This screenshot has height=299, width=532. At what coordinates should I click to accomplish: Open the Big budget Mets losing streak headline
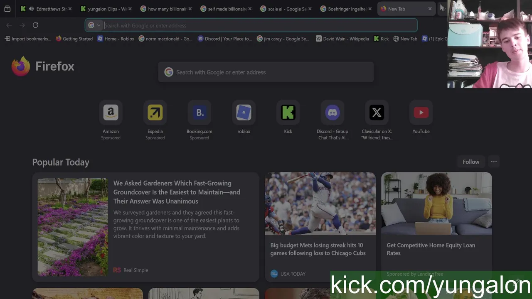[x=318, y=249]
